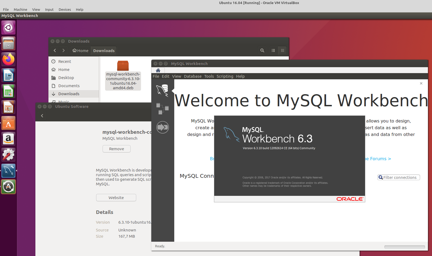Select Desktop in Files sidebar

[74, 78]
